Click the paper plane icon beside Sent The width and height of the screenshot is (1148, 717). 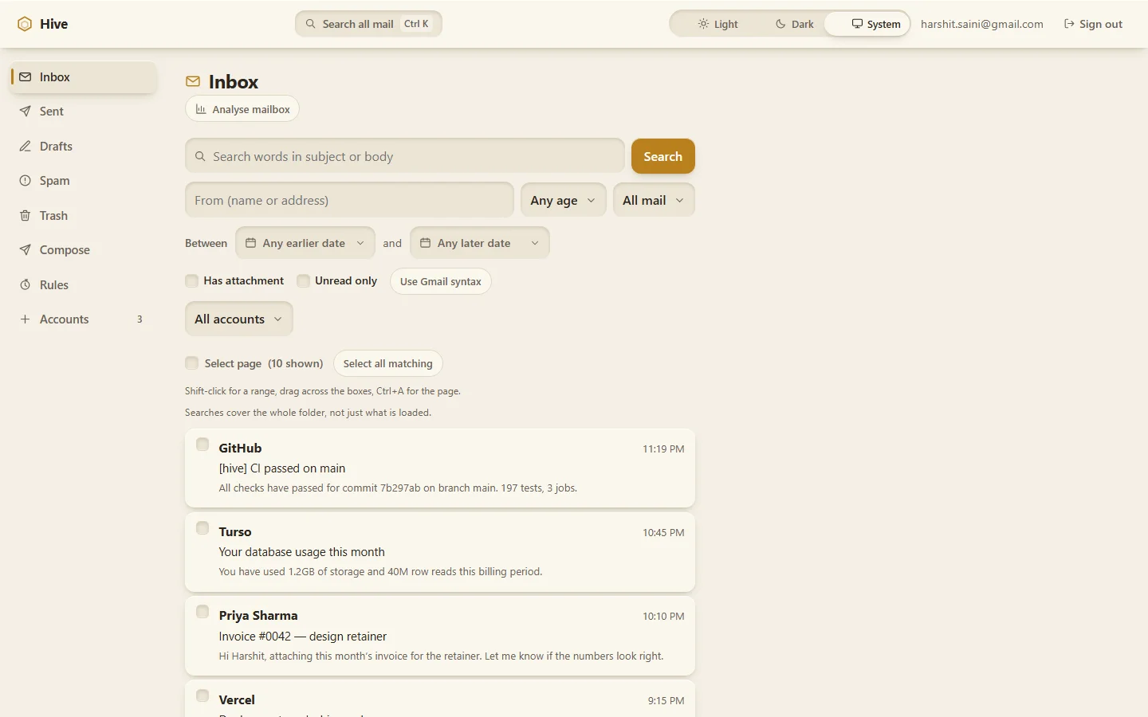[x=26, y=112]
